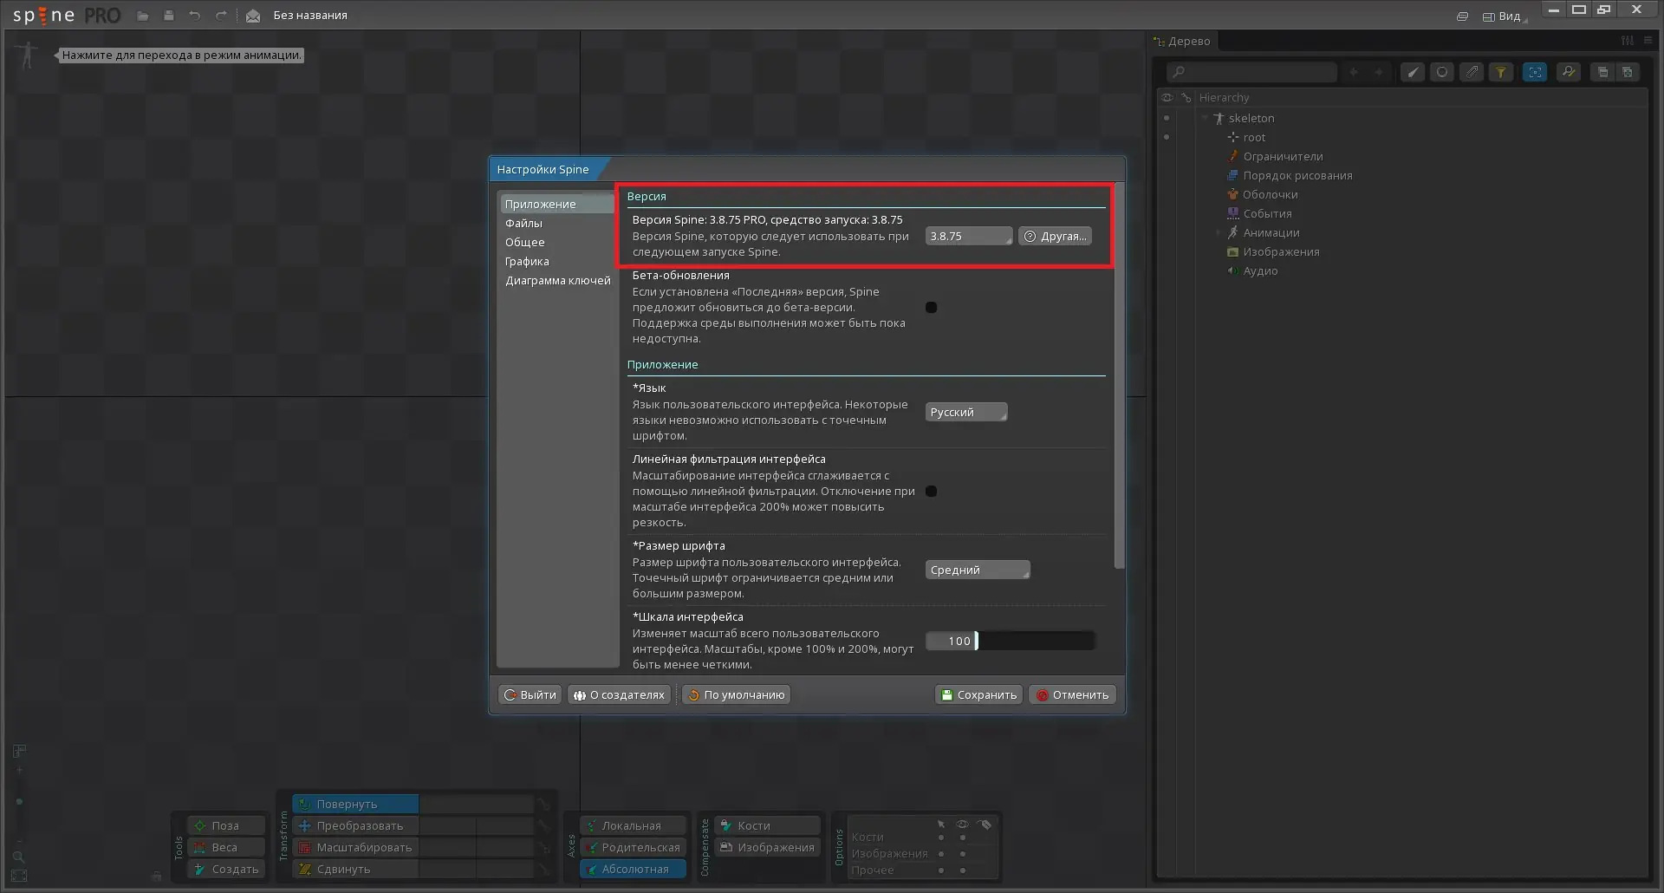Toggle Изображения visible dot in Options
This screenshot has width=1664, height=893.
[x=963, y=854]
